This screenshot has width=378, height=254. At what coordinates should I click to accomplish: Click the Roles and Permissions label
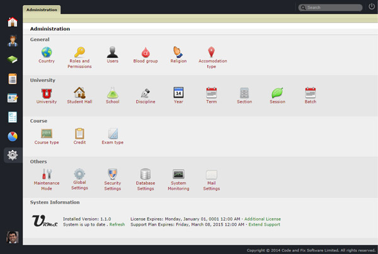79,64
